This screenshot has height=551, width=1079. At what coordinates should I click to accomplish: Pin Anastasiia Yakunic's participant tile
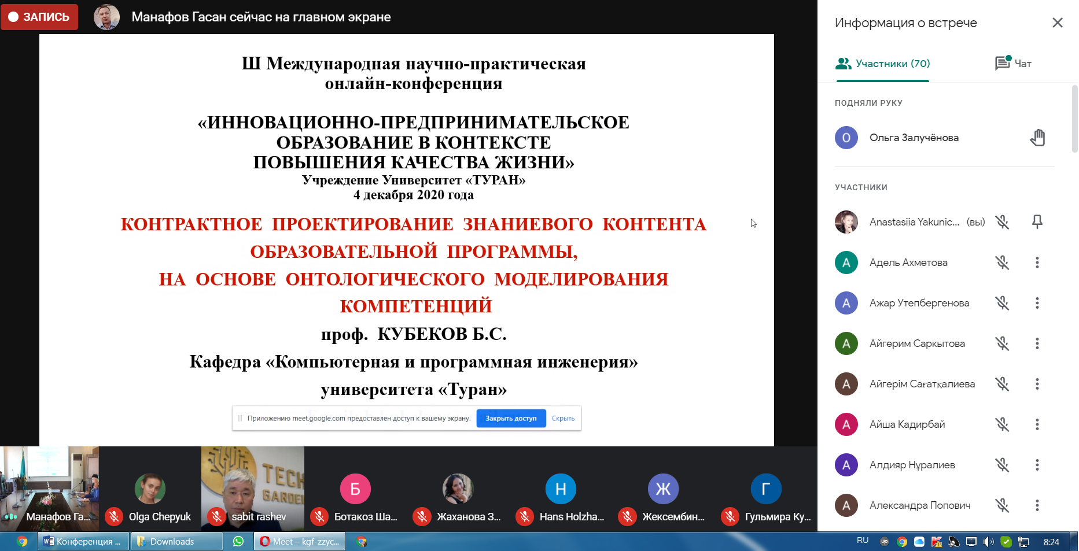[1037, 221]
